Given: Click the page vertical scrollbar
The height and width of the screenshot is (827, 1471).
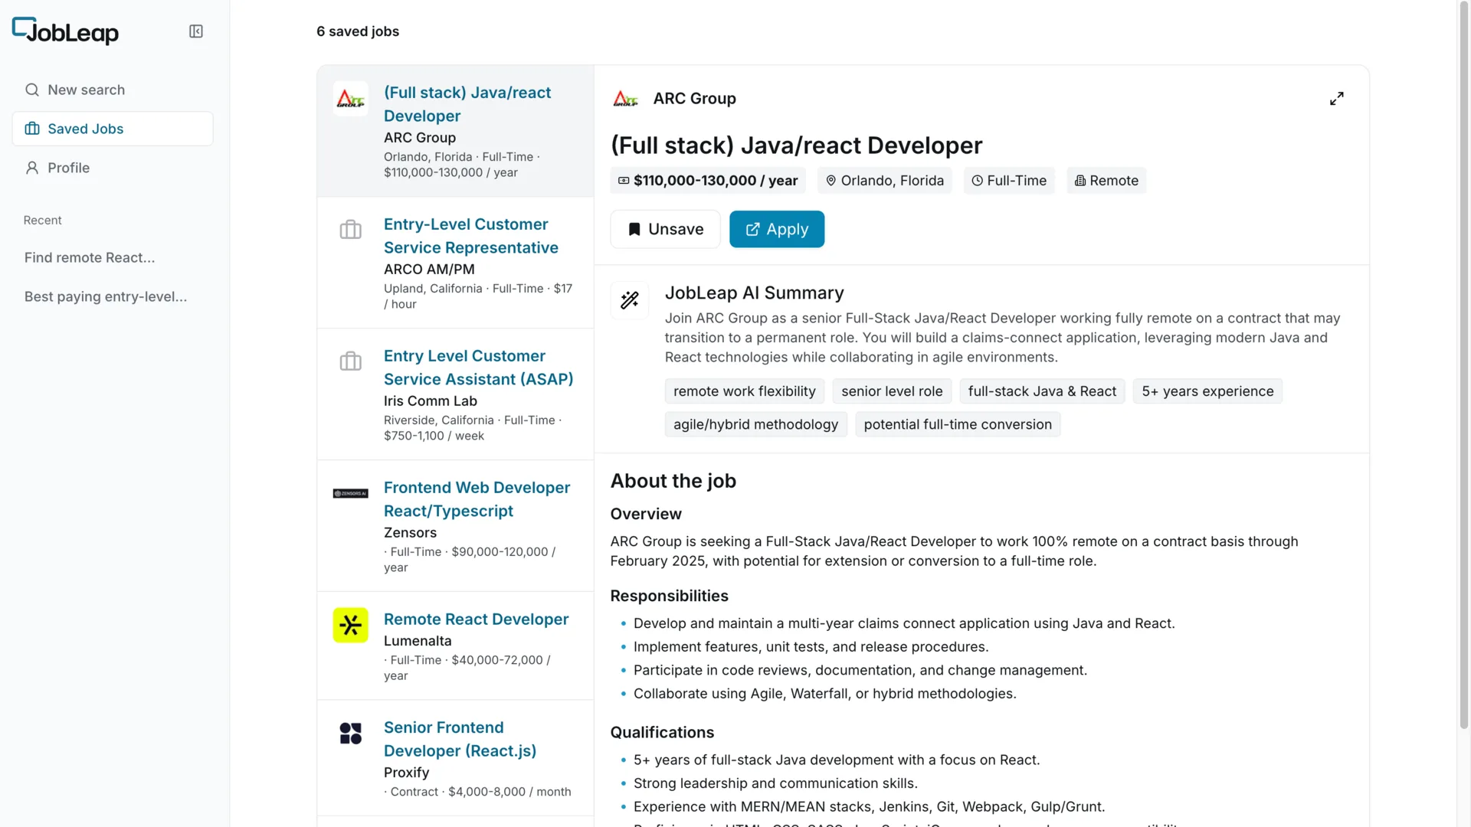Looking at the screenshot, I should click(1464, 365).
